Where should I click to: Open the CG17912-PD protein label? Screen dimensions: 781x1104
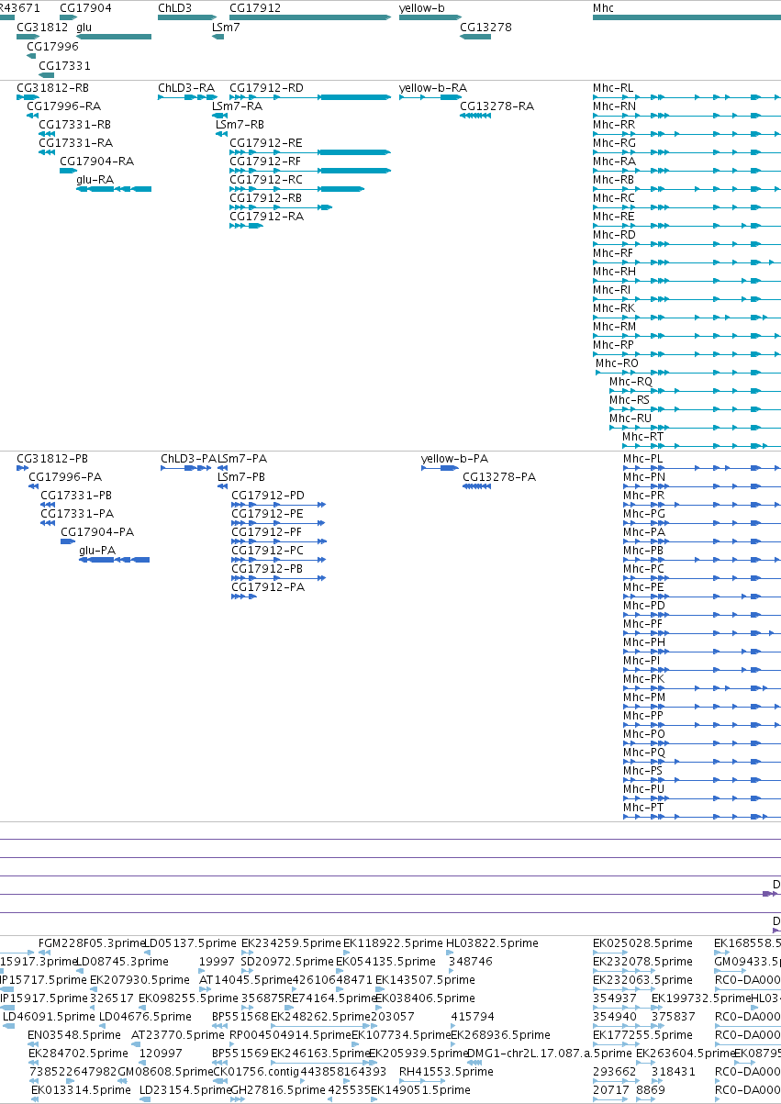(x=267, y=496)
